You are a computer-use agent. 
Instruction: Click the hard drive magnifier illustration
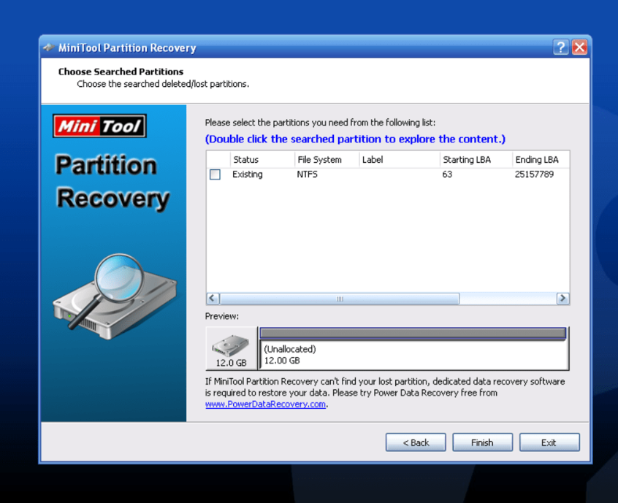click(x=114, y=296)
